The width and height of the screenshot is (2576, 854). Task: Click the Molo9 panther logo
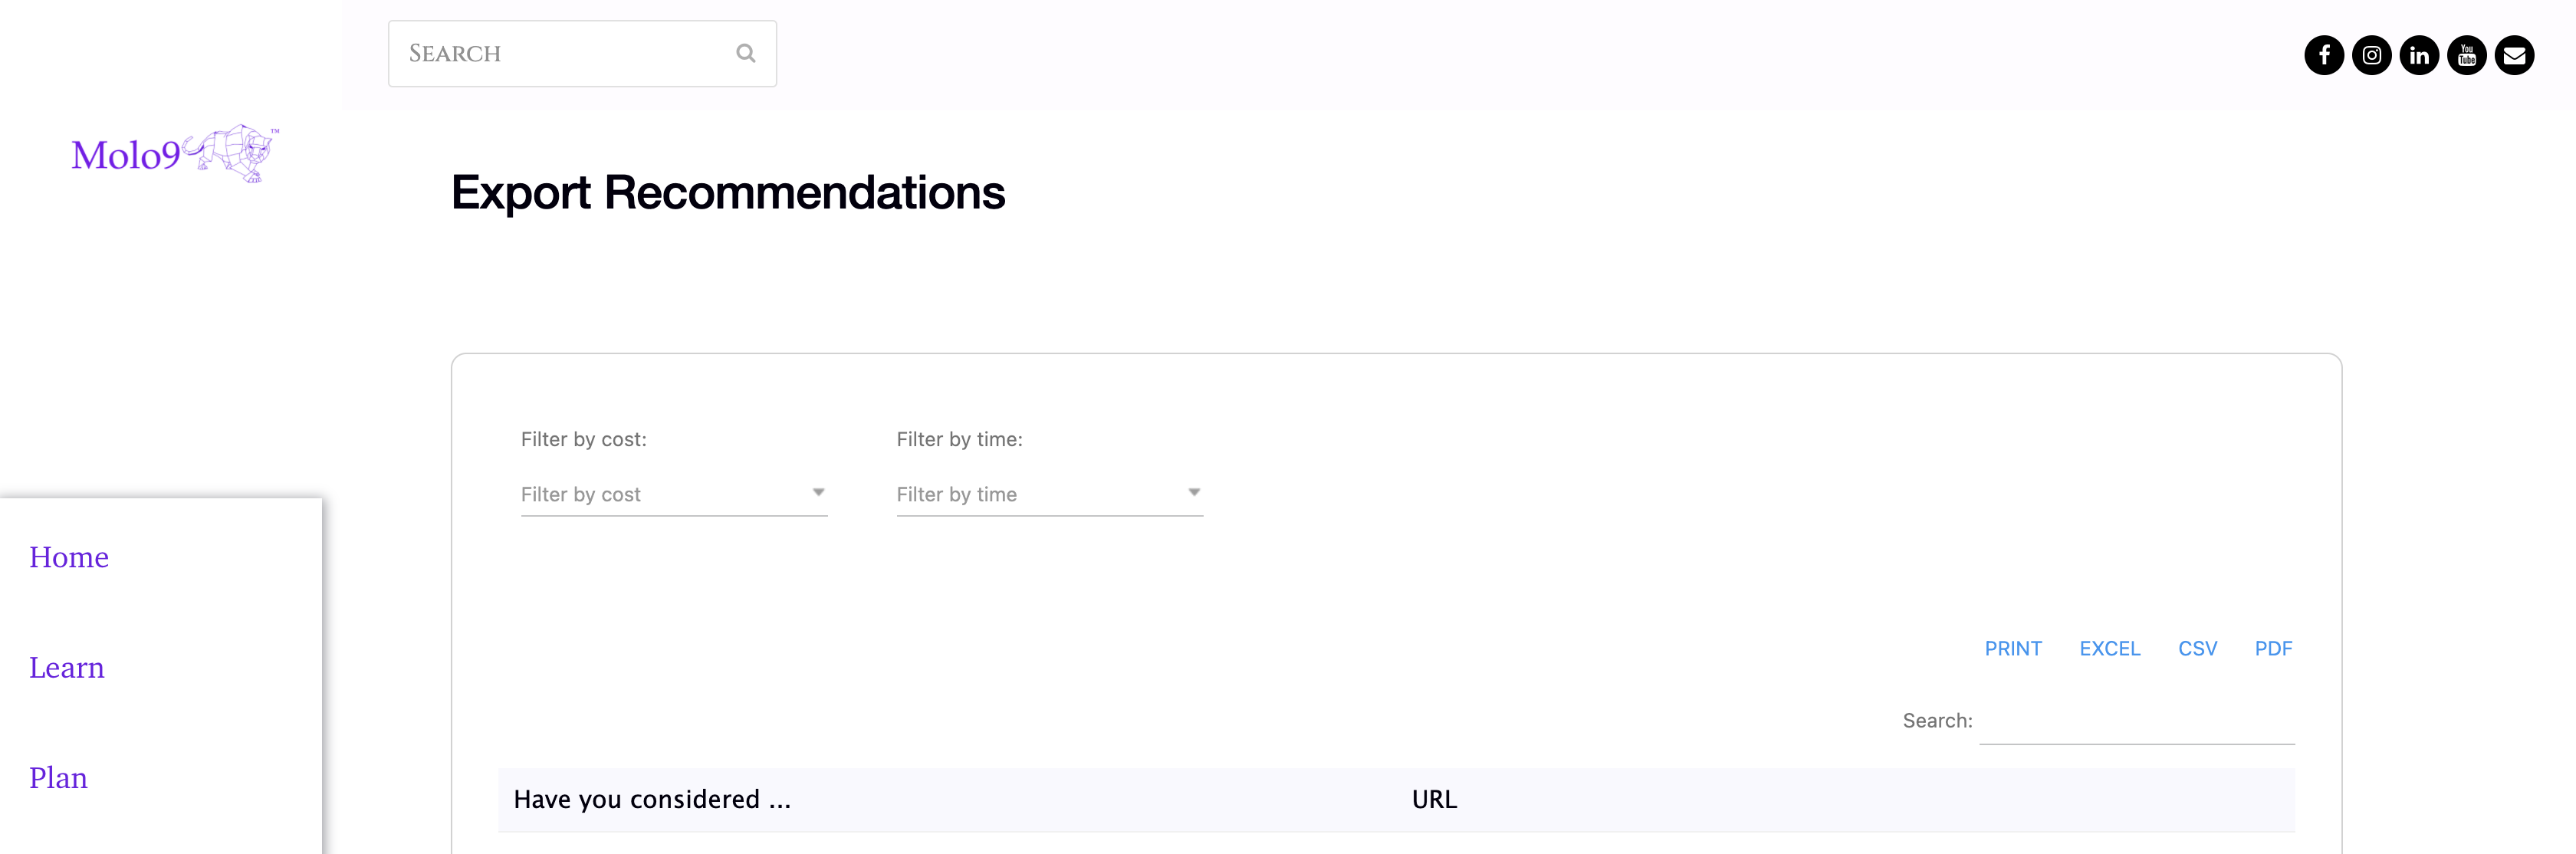[175, 153]
